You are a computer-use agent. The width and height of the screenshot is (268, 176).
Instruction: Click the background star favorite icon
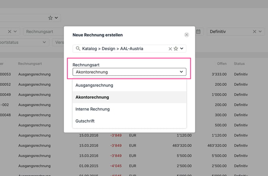point(50,18)
